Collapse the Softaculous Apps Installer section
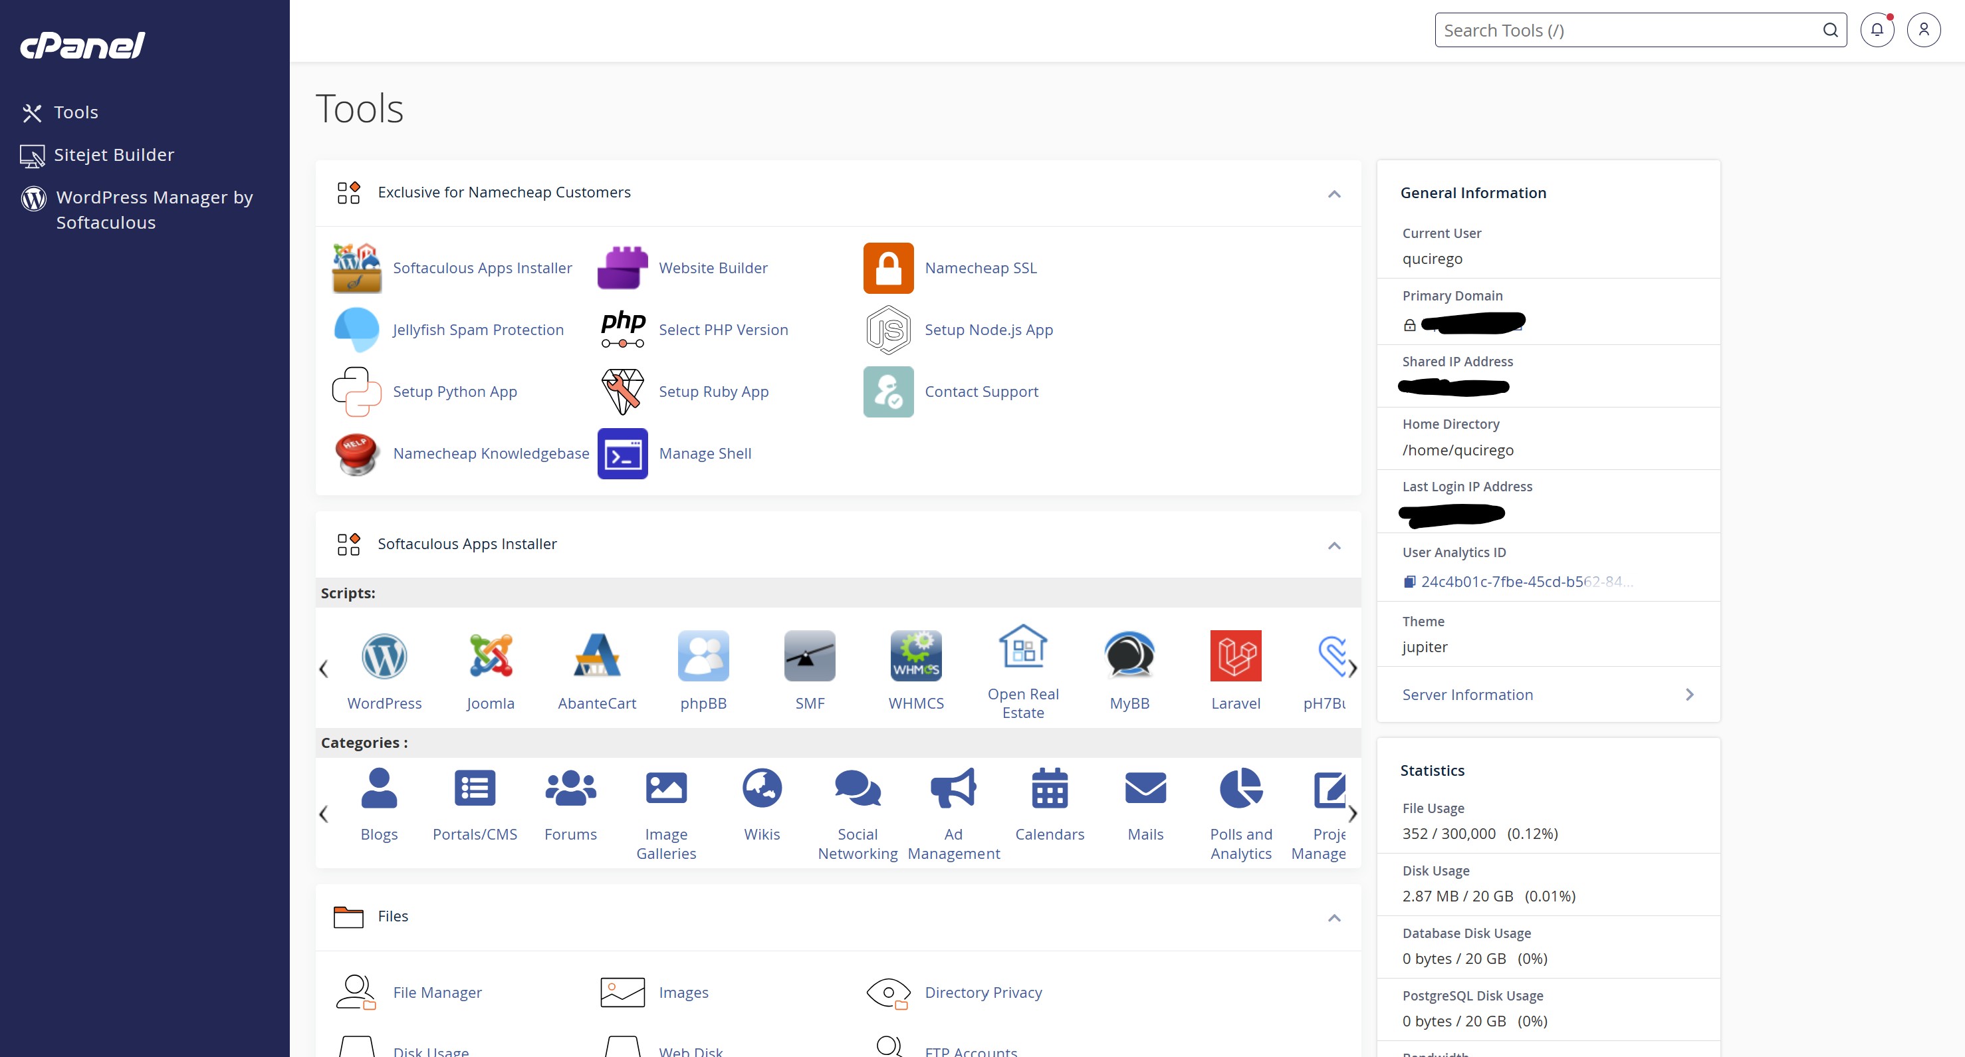This screenshot has width=1965, height=1057. coord(1334,544)
